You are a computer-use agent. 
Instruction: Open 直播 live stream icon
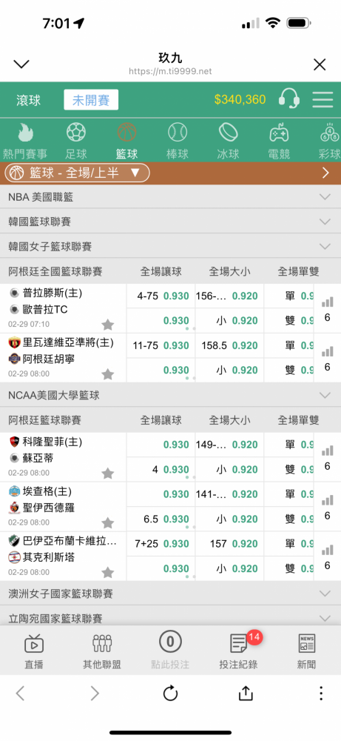(x=34, y=643)
